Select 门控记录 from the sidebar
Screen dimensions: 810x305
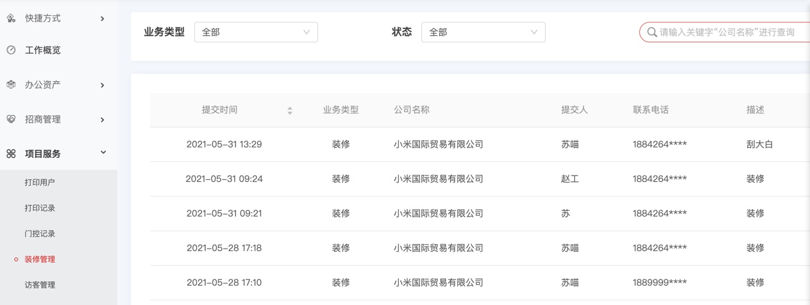40,234
